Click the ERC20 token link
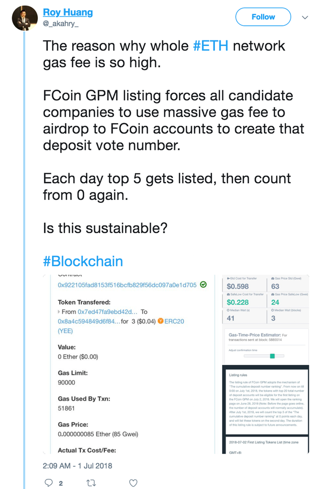The width and height of the screenshot is (323, 489). (x=175, y=321)
